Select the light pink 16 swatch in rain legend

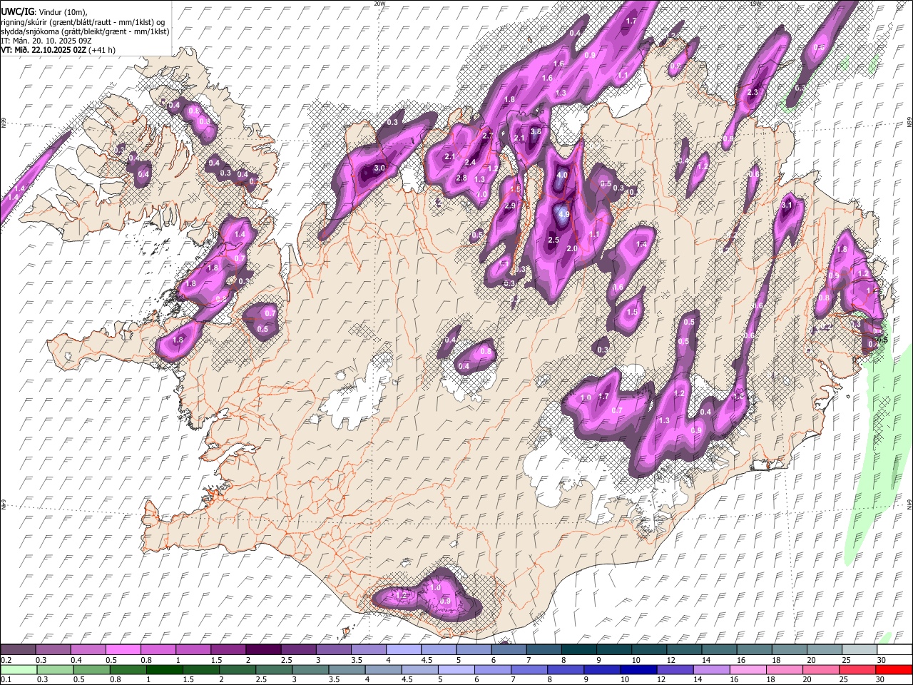point(747,669)
